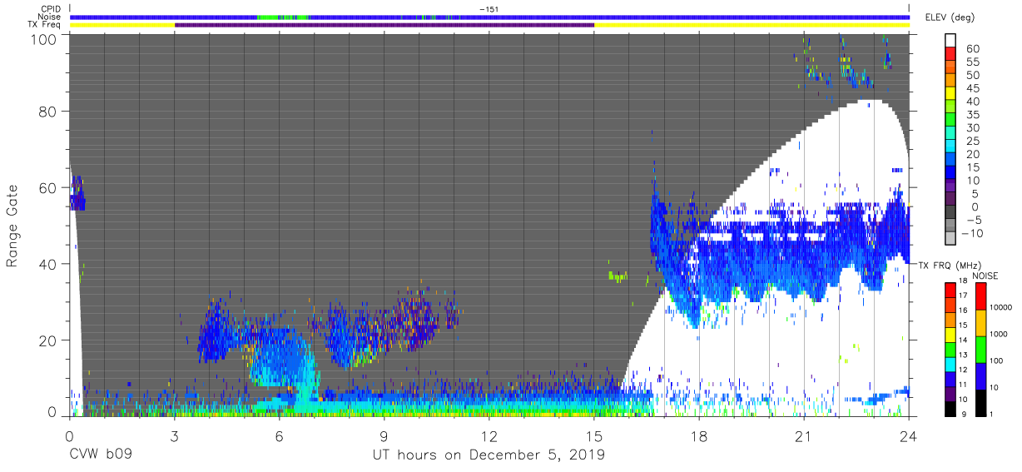Click the Noise row label
This screenshot has height=472, width=1022.
click(50, 17)
